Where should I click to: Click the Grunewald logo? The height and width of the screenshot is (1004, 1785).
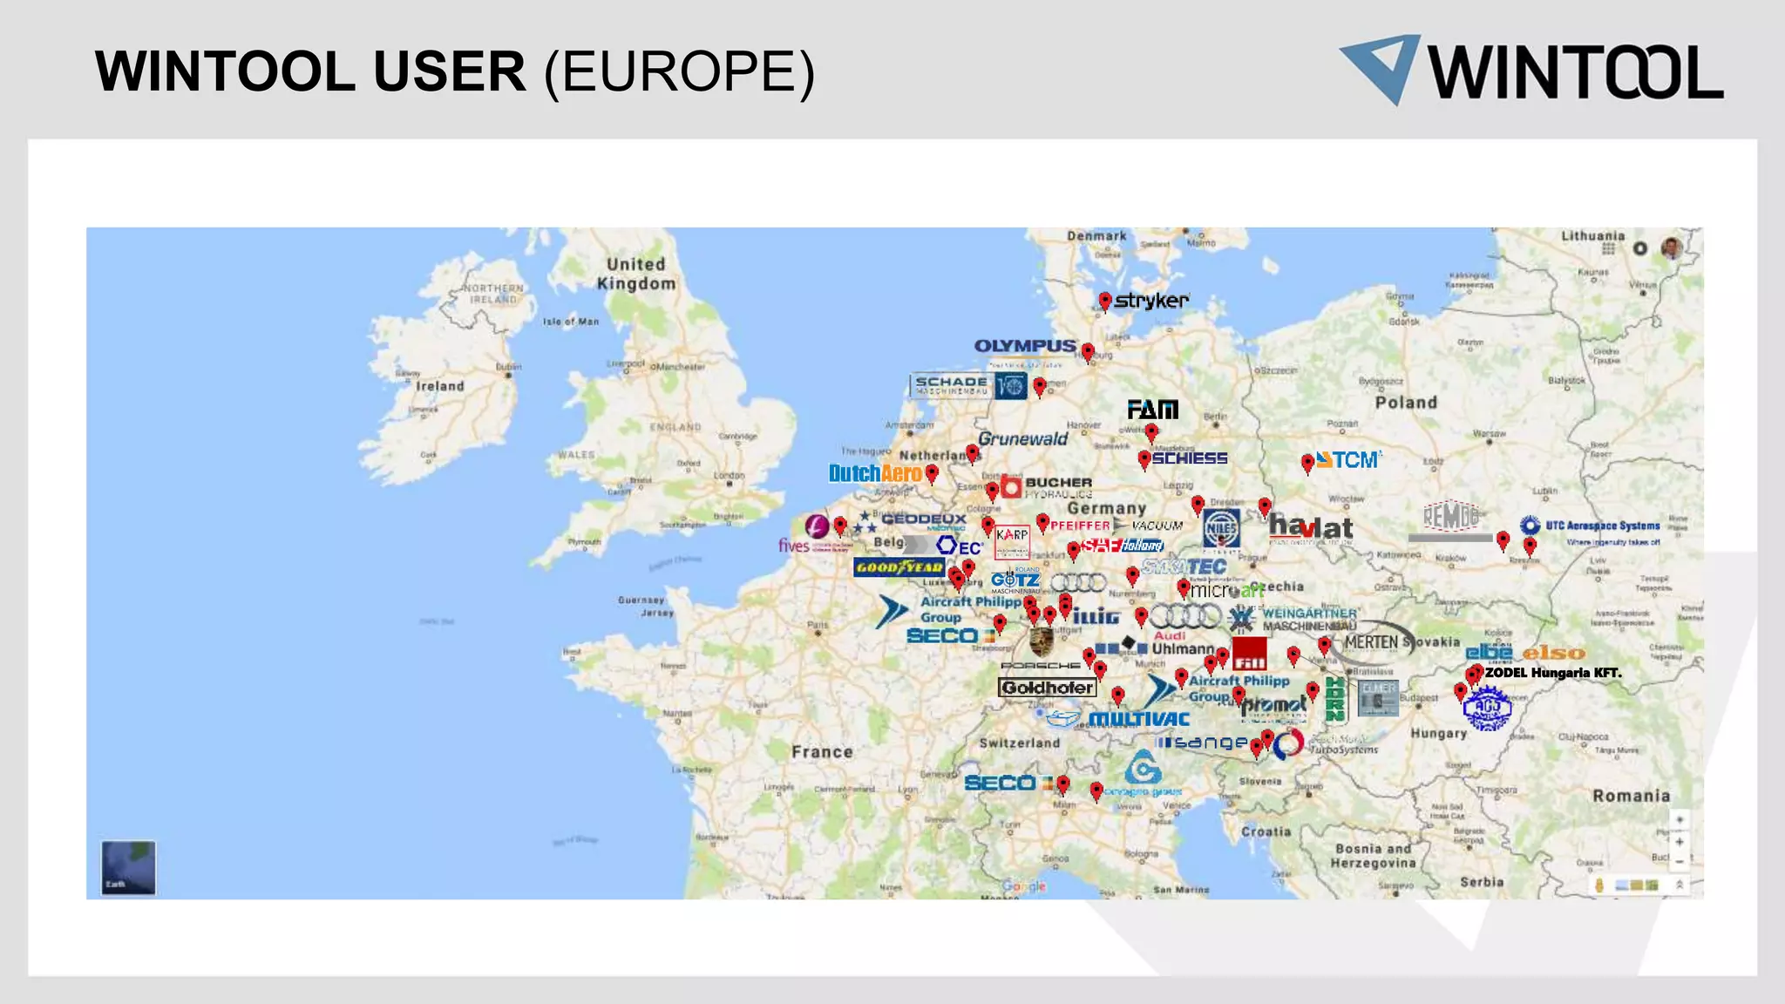(x=1023, y=438)
